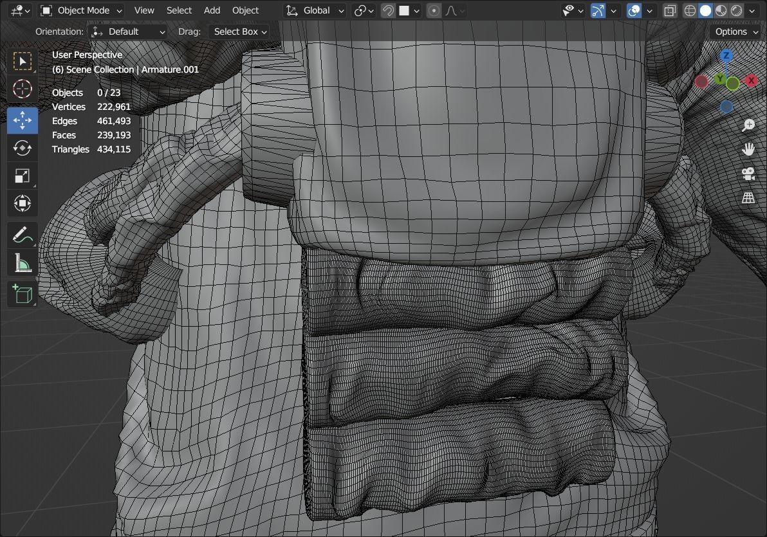Open object type visibility dropdown
The image size is (767, 537).
coord(572,10)
